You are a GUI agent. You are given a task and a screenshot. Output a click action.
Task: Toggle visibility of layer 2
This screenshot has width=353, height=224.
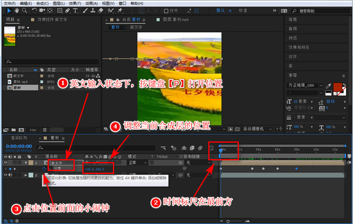(6, 175)
